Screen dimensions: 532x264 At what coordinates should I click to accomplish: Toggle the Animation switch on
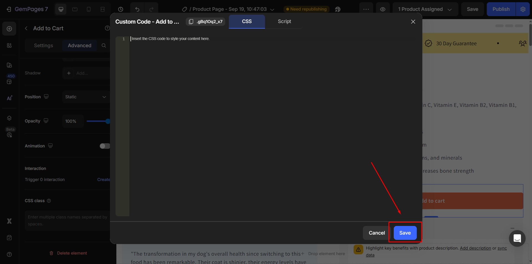pos(105,146)
